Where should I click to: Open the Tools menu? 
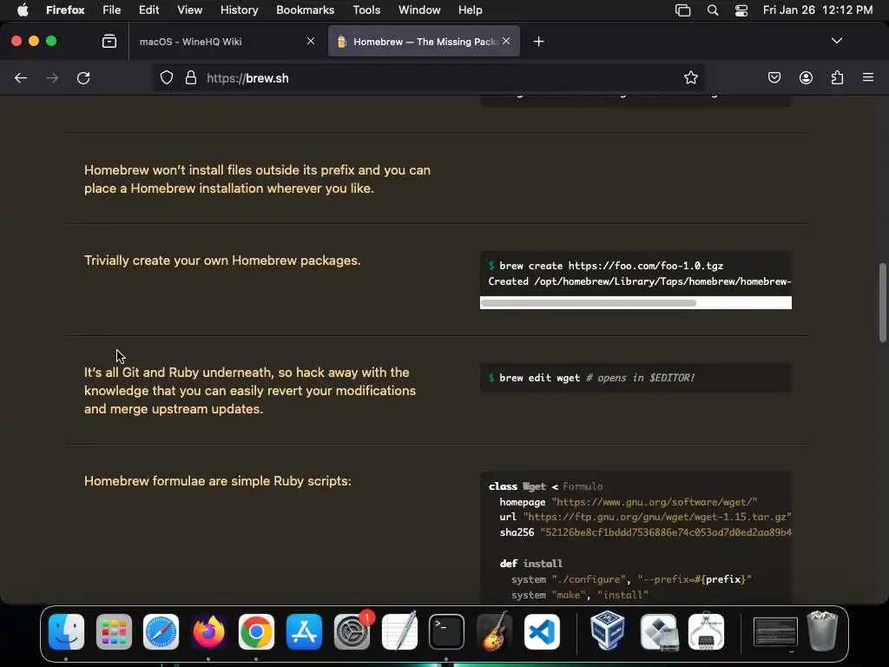[x=366, y=10]
